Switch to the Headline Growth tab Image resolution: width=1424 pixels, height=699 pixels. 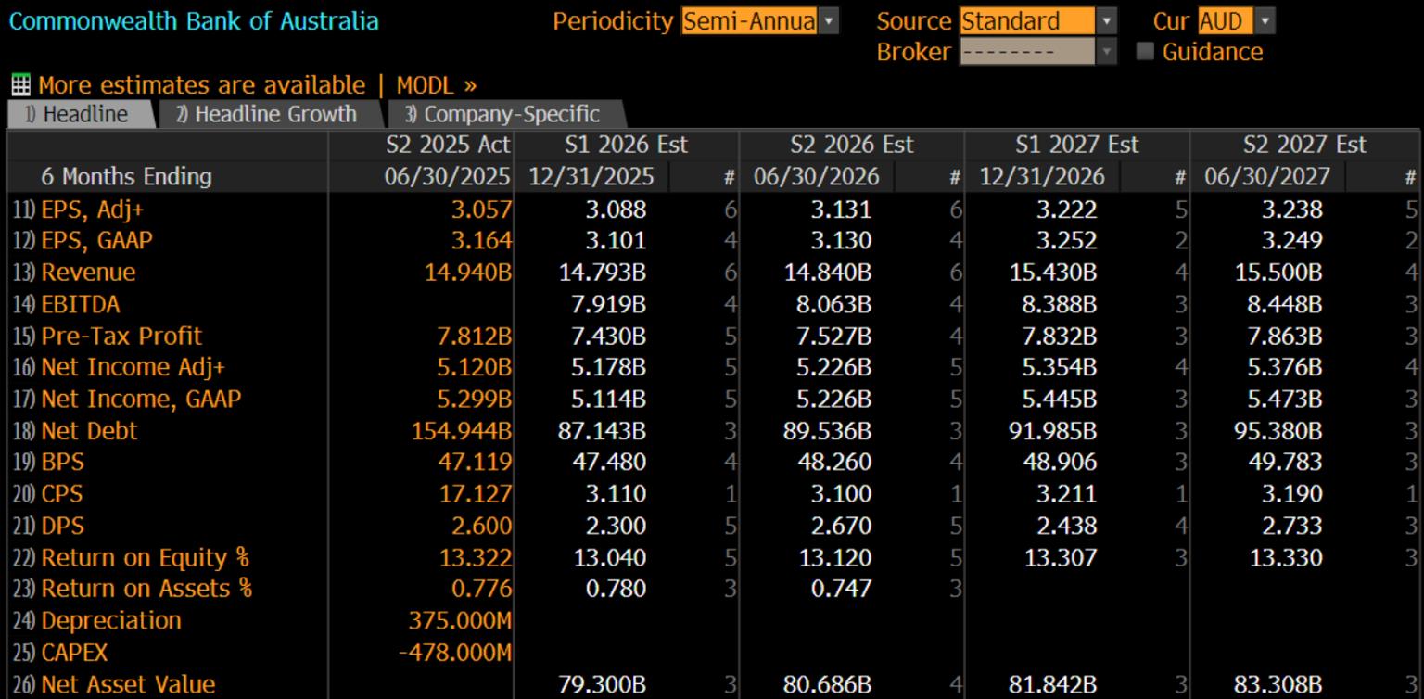(x=269, y=114)
